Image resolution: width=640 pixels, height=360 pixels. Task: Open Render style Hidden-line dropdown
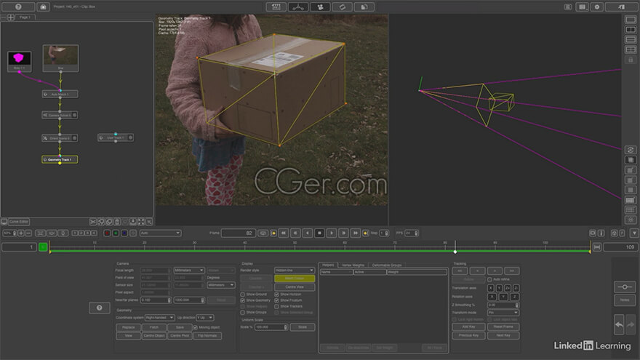pos(295,271)
